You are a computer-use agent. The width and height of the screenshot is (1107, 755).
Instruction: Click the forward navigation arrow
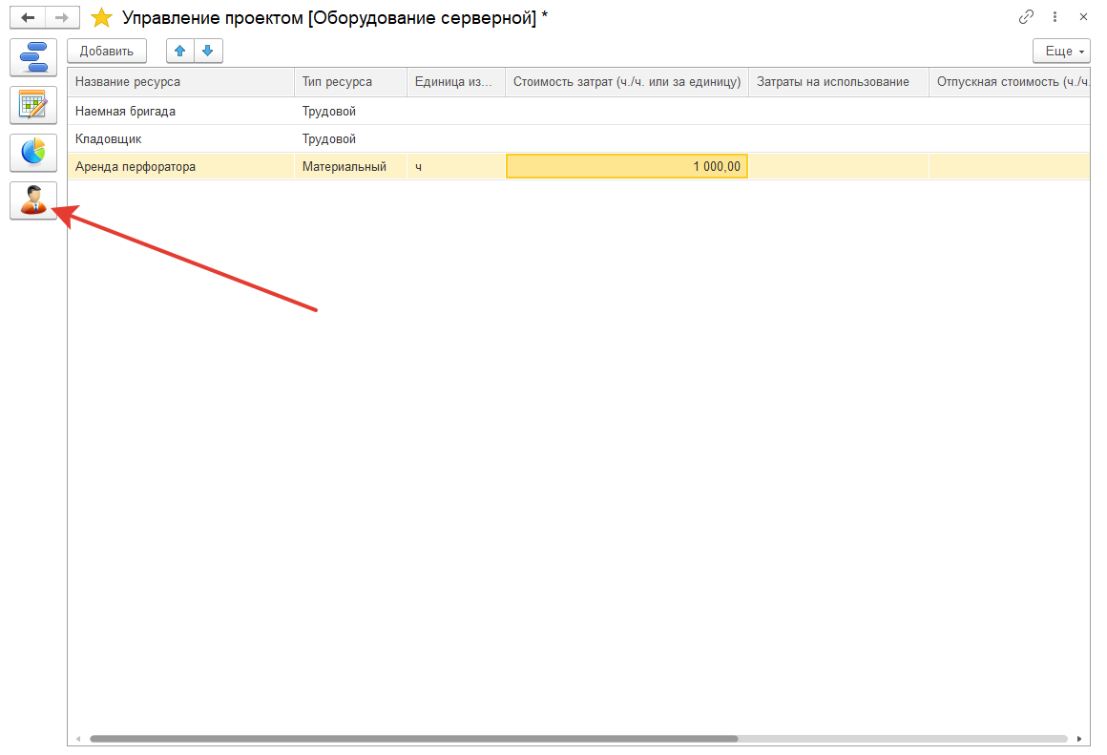pos(60,16)
